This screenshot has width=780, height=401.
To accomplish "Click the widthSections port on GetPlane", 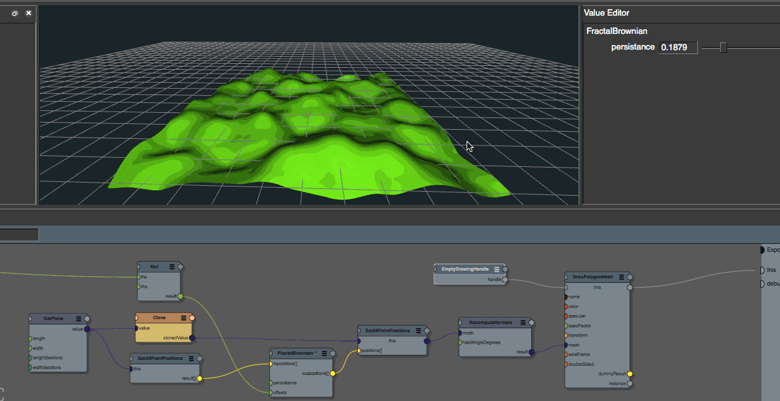I will (x=31, y=368).
